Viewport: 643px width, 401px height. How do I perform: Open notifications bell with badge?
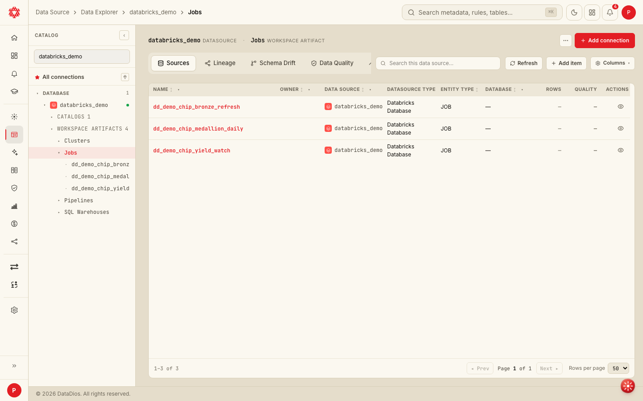[x=610, y=12]
